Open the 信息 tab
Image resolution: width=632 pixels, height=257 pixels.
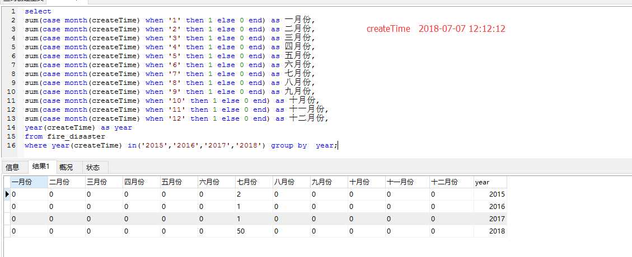point(12,167)
